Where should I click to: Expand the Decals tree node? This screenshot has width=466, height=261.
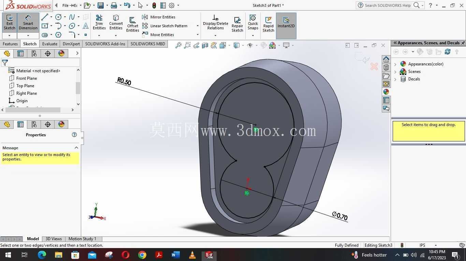tap(395, 79)
